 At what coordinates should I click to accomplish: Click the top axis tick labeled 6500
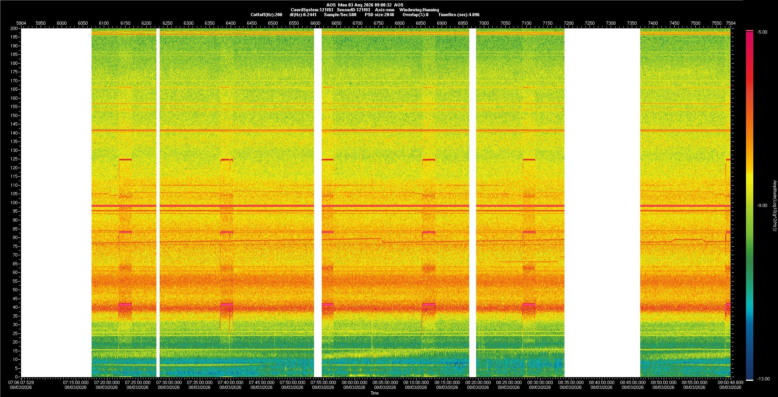[273, 23]
